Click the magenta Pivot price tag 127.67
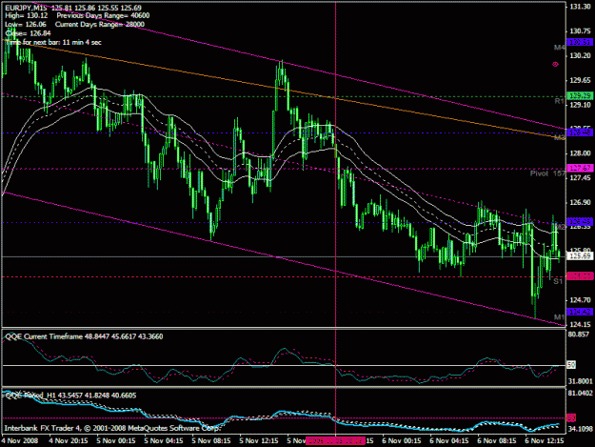The image size is (595, 447). (x=580, y=169)
